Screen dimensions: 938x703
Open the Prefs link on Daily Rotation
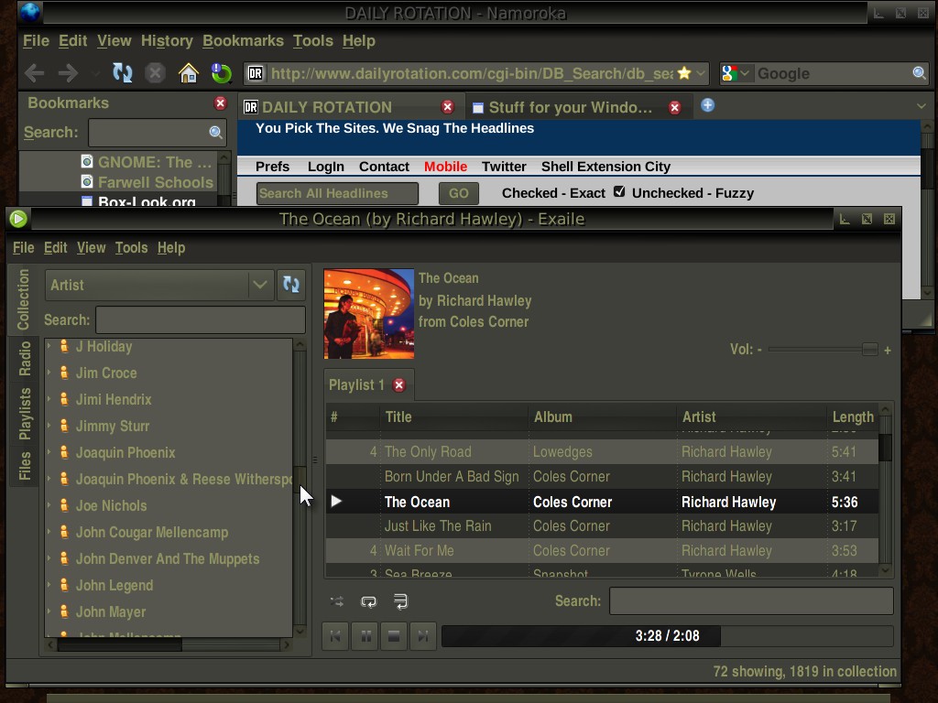pyautogui.click(x=272, y=167)
